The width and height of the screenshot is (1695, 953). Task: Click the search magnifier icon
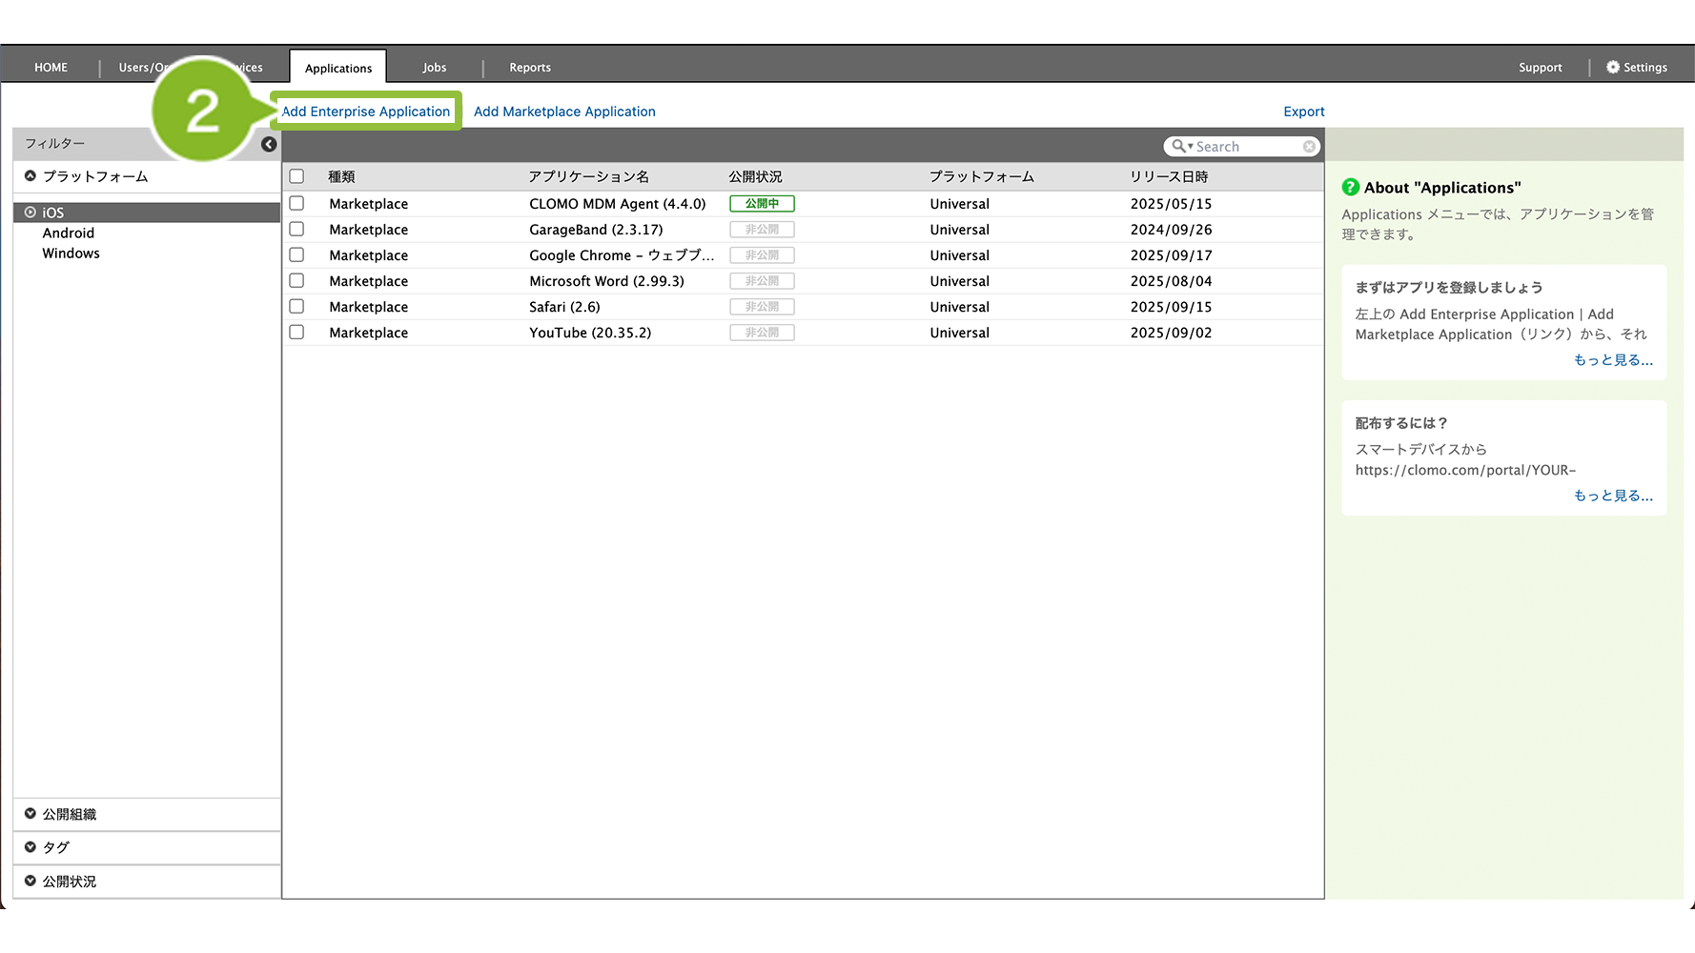(x=1179, y=147)
